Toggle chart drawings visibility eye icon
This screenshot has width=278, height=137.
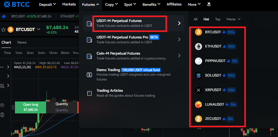(2, 105)
